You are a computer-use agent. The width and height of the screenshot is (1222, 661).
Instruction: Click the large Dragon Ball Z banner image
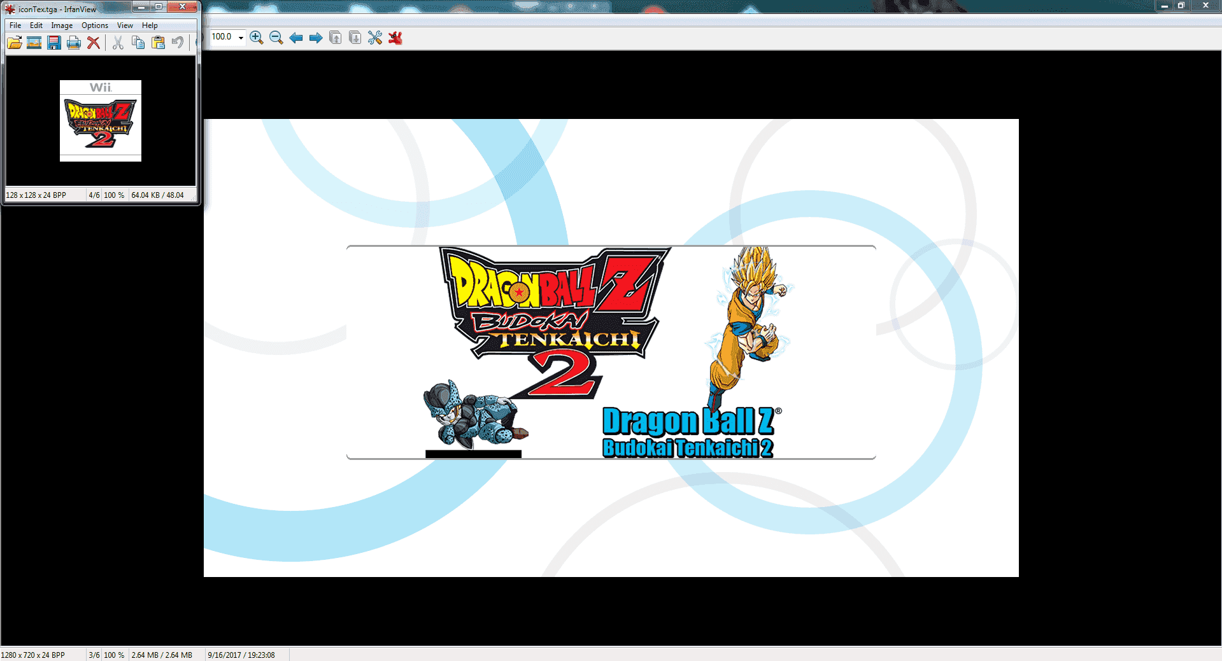611,348
